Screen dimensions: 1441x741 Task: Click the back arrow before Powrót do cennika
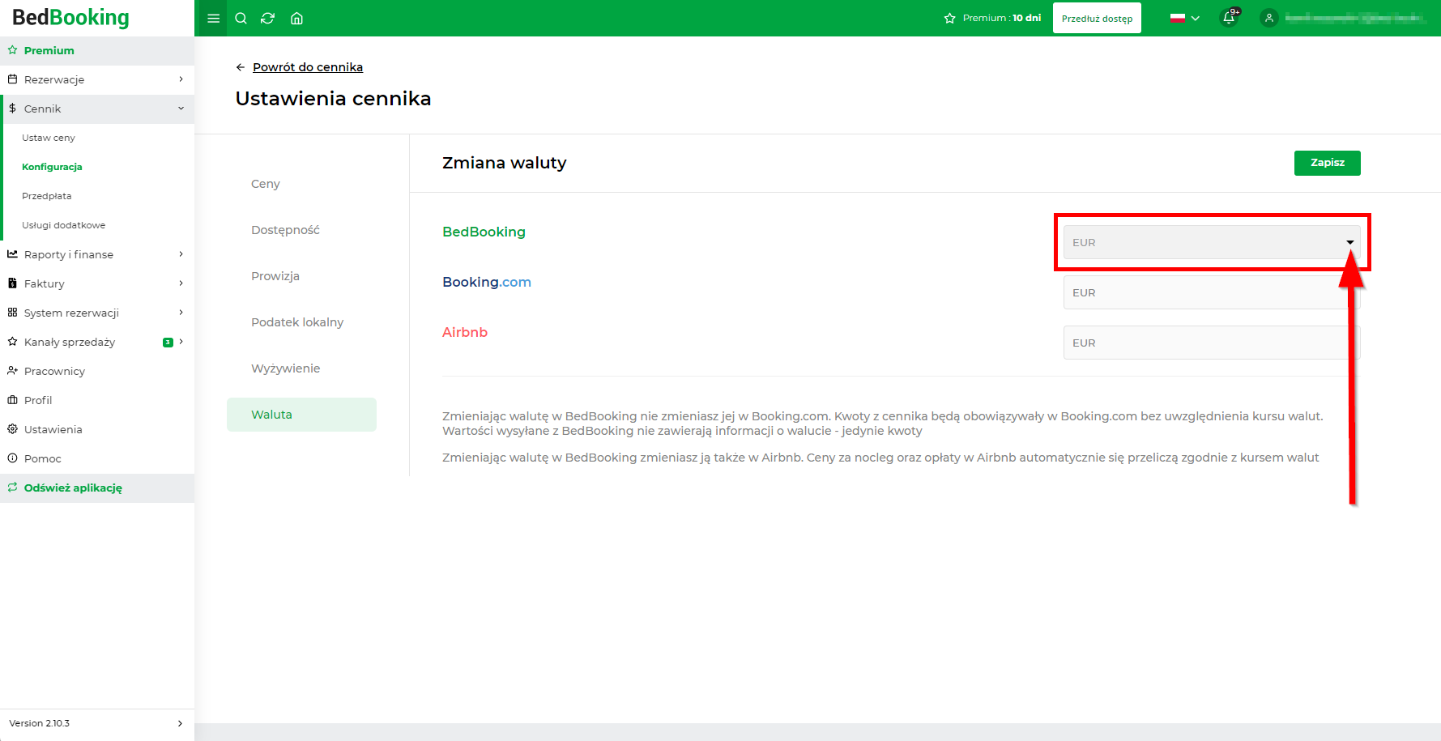point(241,67)
